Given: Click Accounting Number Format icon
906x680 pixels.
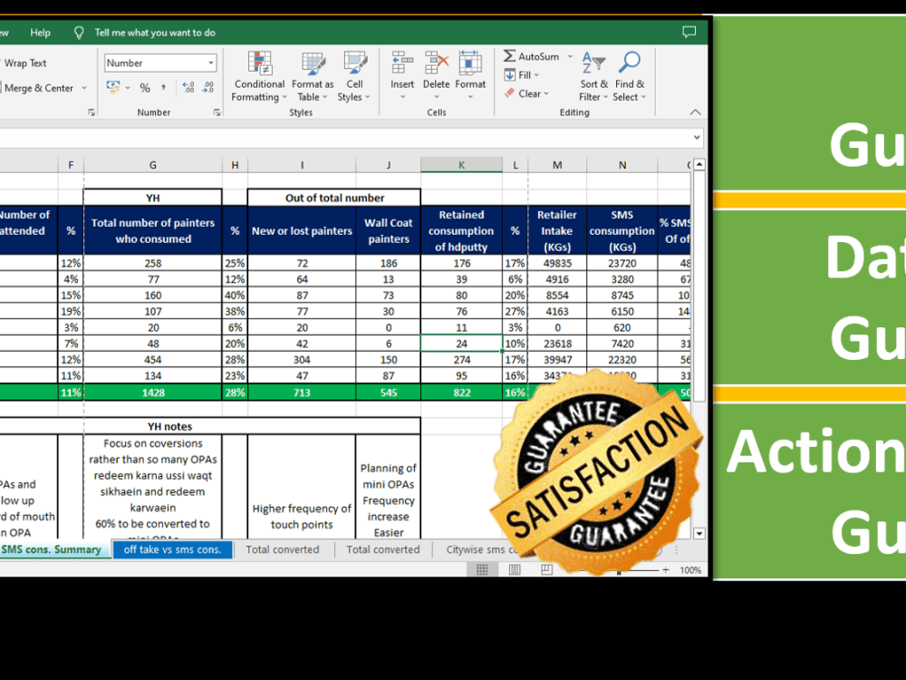Looking at the screenshot, I should pos(113,87).
